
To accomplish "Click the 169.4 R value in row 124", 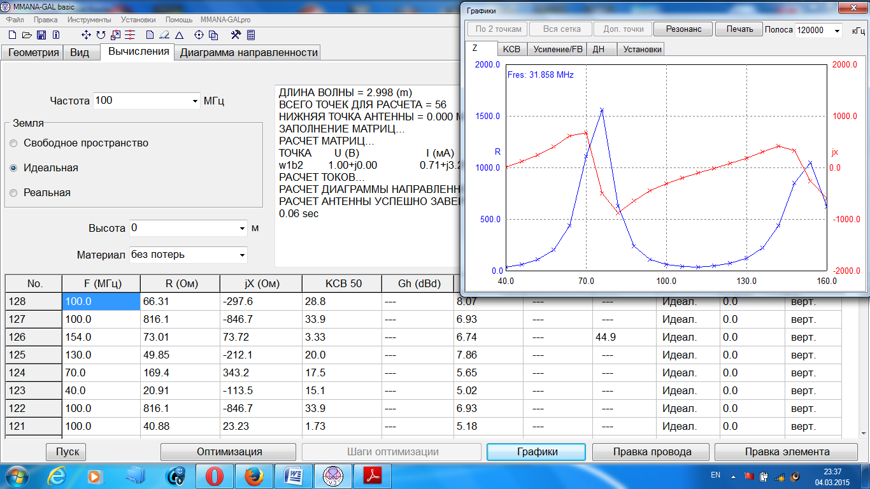I will pyautogui.click(x=180, y=373).
